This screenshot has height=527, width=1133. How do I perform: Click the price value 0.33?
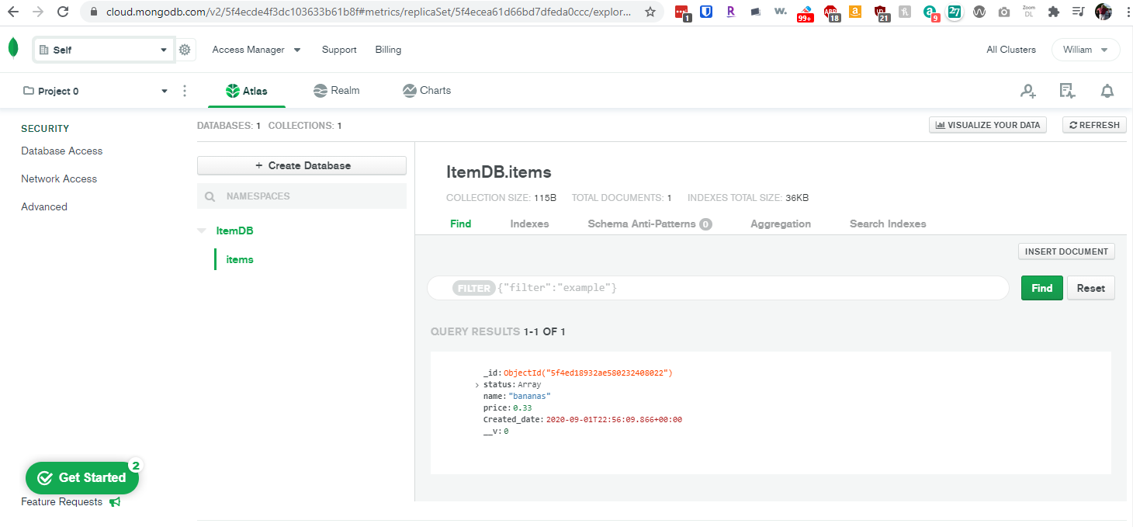point(522,408)
